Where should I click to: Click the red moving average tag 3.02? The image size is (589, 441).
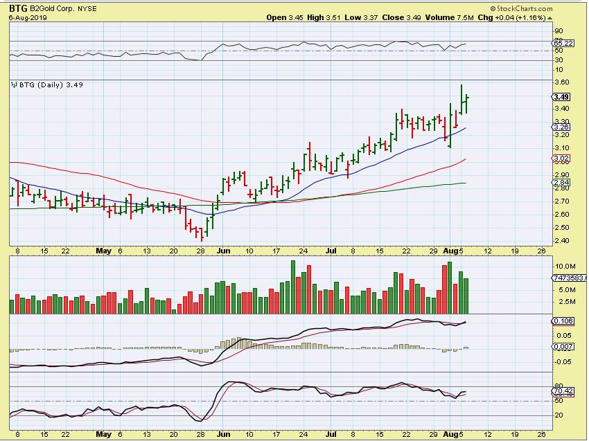(x=561, y=159)
